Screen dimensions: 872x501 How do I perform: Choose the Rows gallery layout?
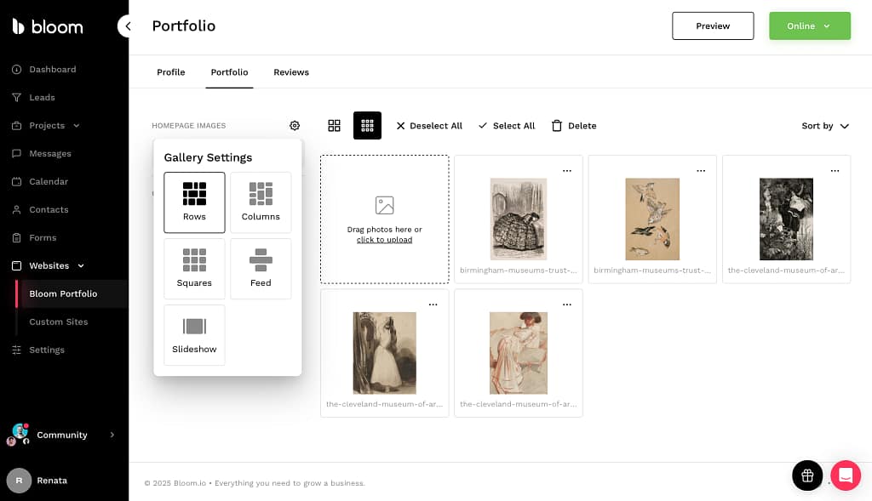click(x=194, y=202)
